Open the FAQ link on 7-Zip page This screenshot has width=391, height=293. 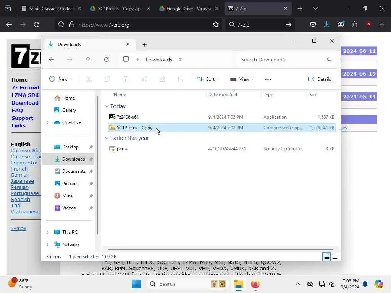[x=17, y=110]
